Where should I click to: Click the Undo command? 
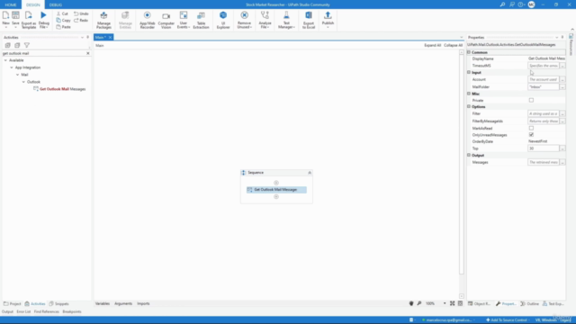point(81,13)
